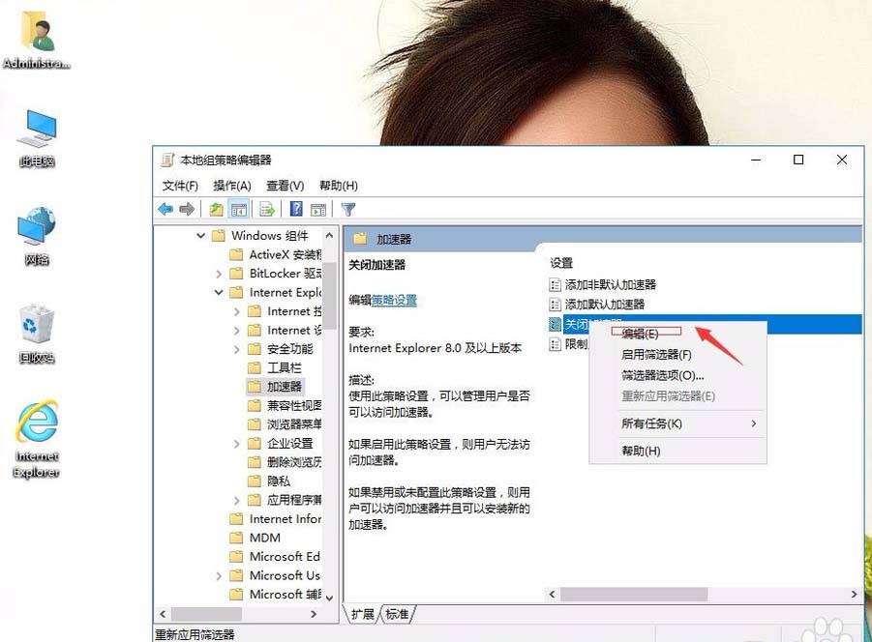
Task: Expand the 企业设置 tree node
Action: [236, 444]
